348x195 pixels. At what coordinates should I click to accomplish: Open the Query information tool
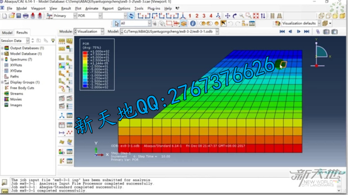pyautogui.click(x=192, y=23)
